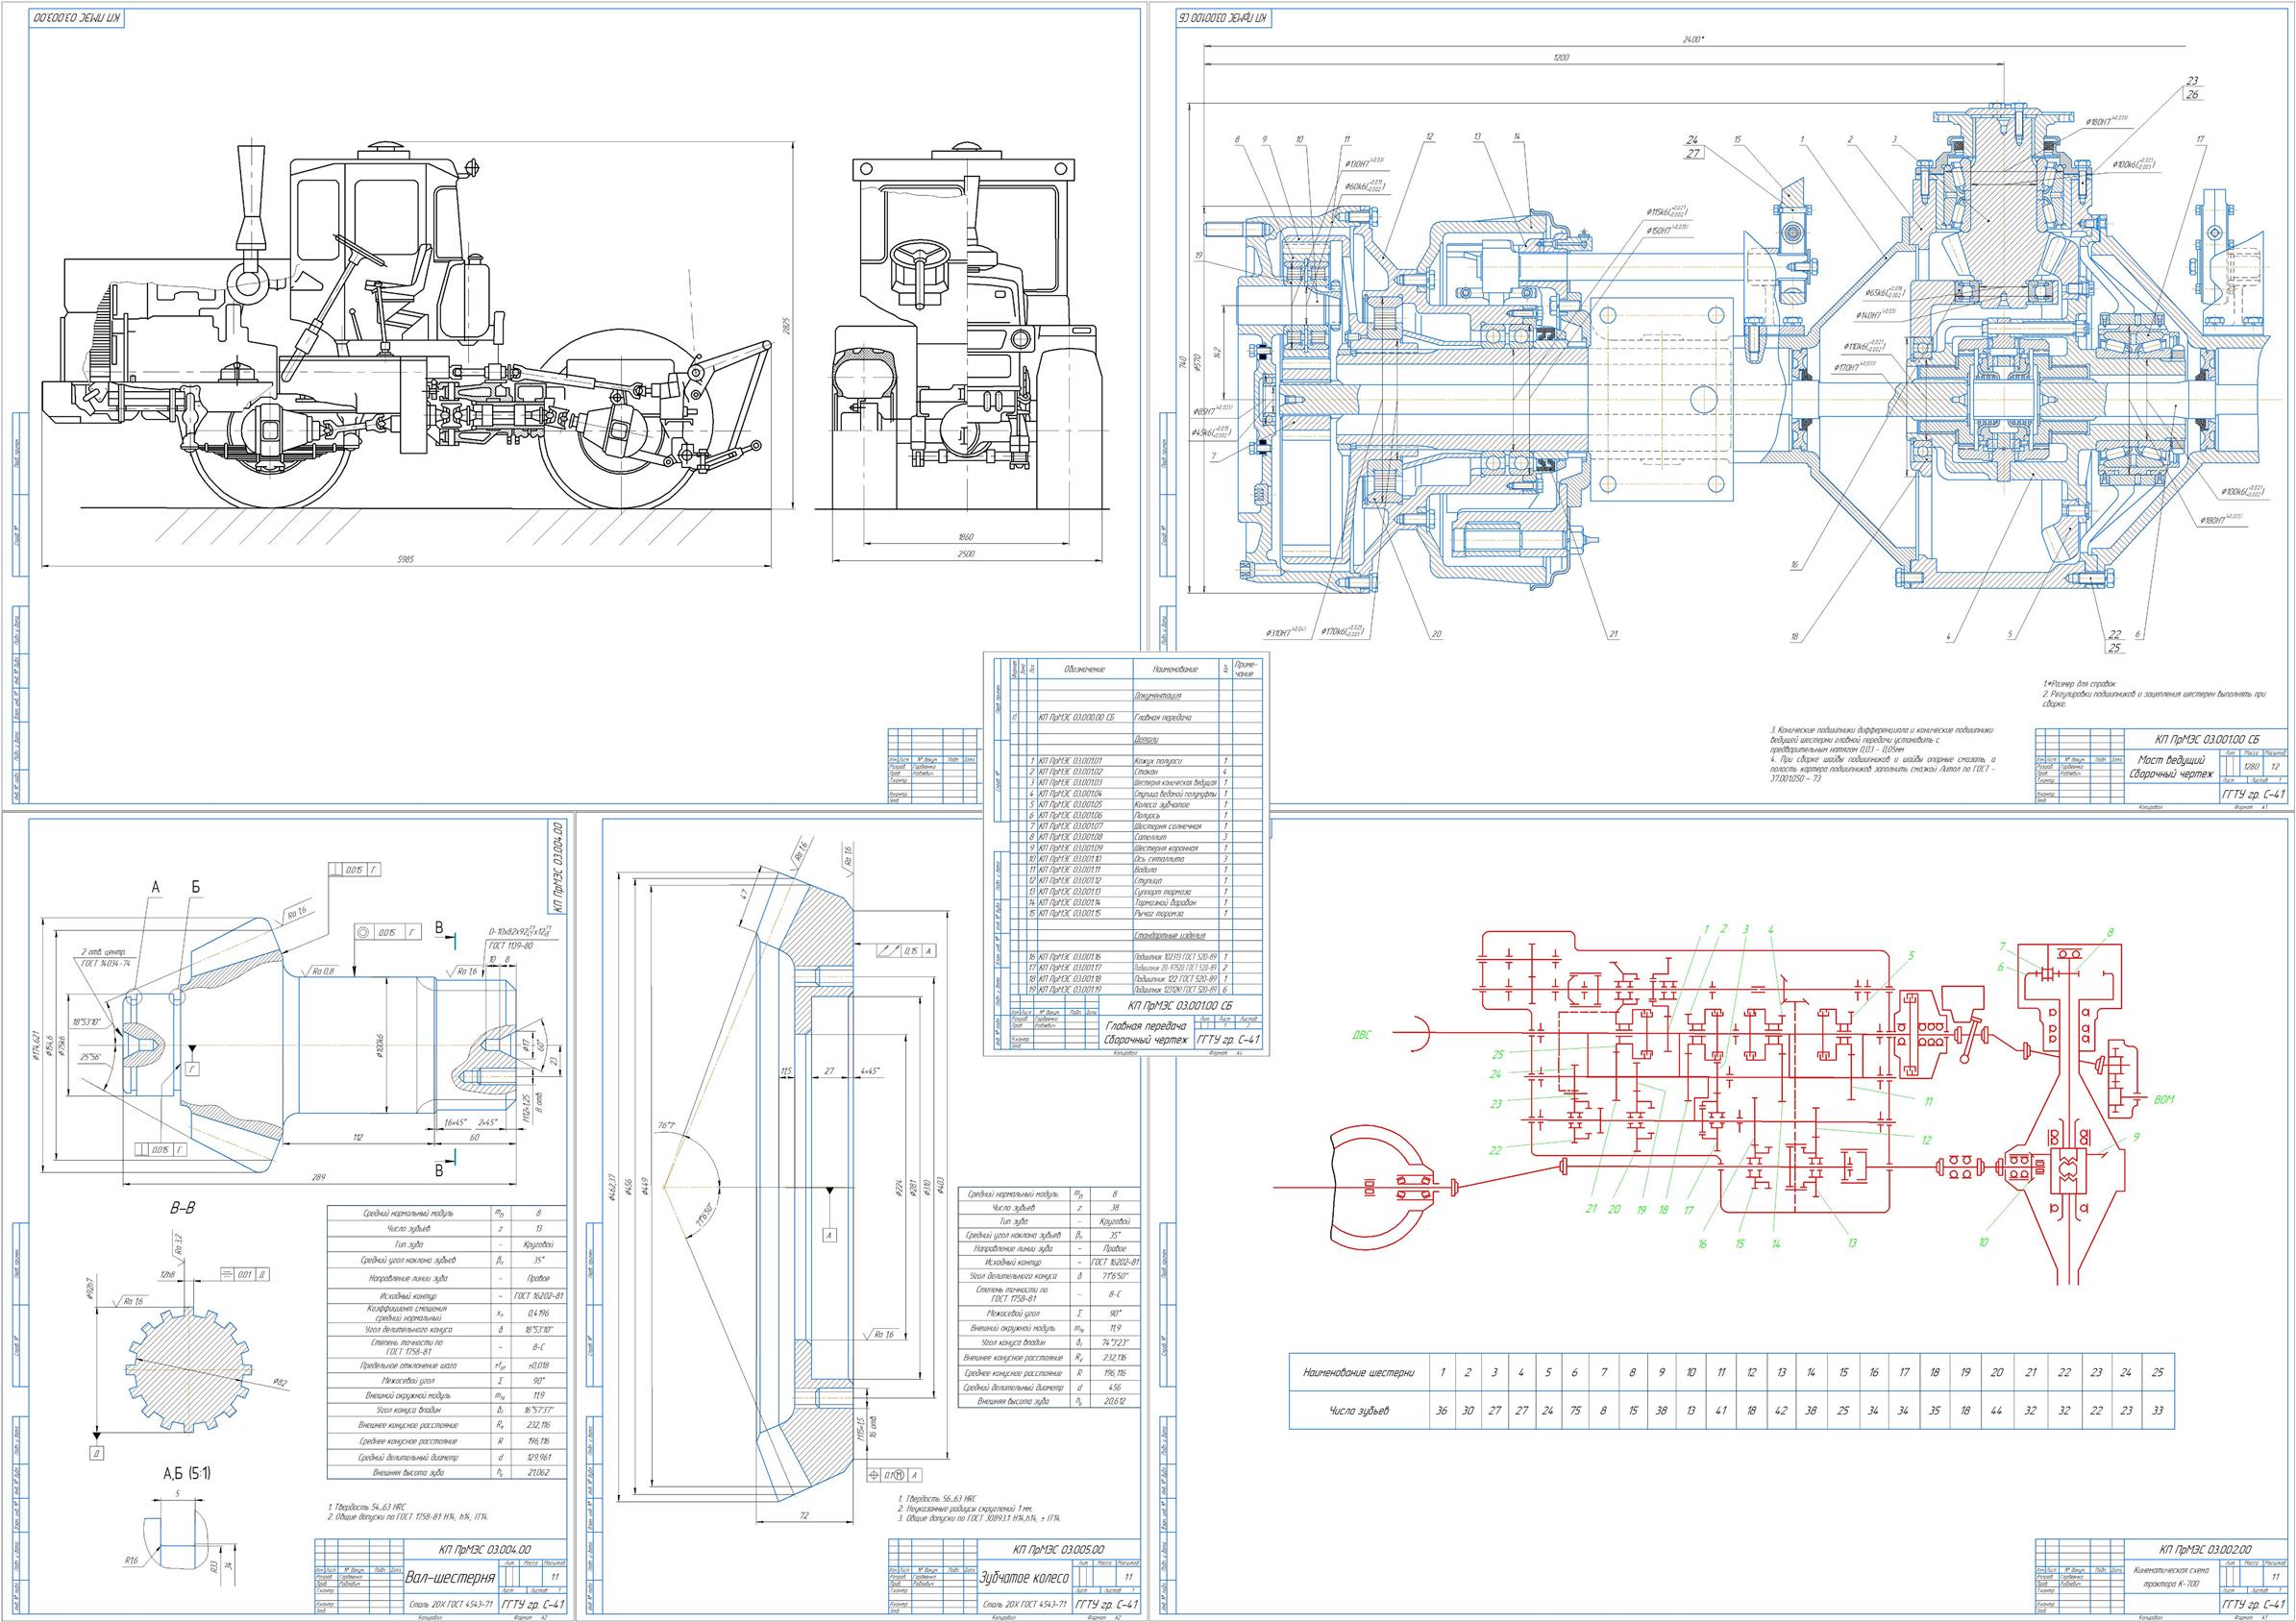Viewport: 2296px width, 1622px height.
Task: Click the overall width dimension "2500"
Action: 966,553
